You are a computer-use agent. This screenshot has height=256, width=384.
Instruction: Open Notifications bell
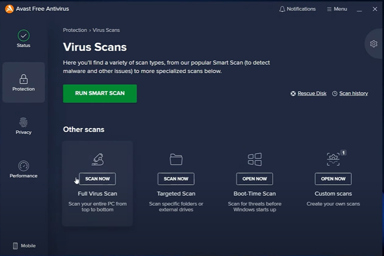(x=297, y=9)
